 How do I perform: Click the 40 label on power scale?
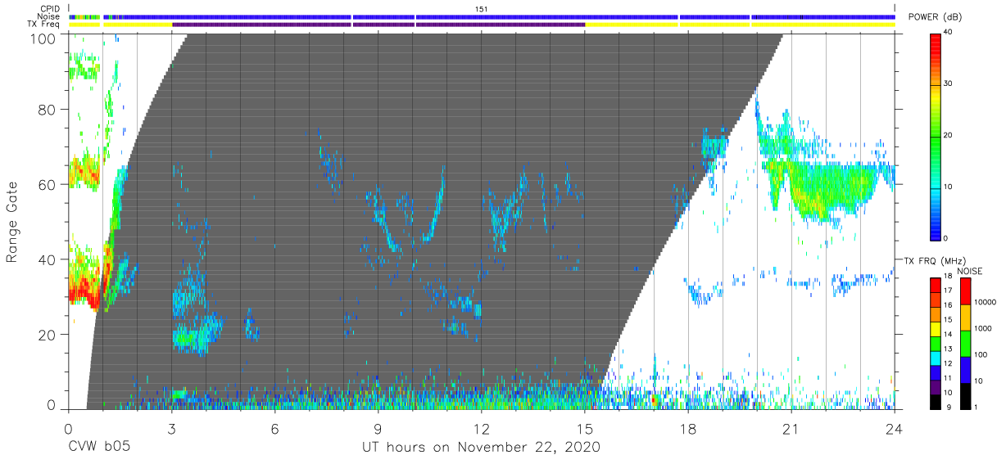(x=949, y=33)
